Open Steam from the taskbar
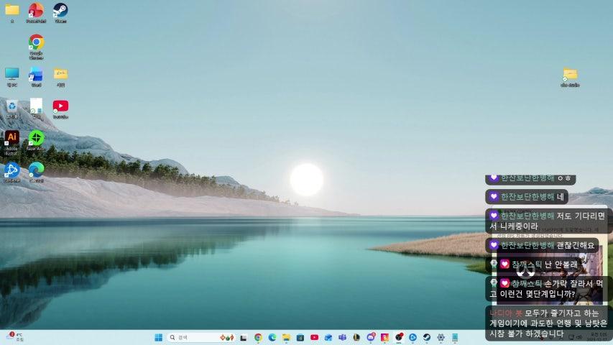The image size is (613, 345). (x=427, y=337)
